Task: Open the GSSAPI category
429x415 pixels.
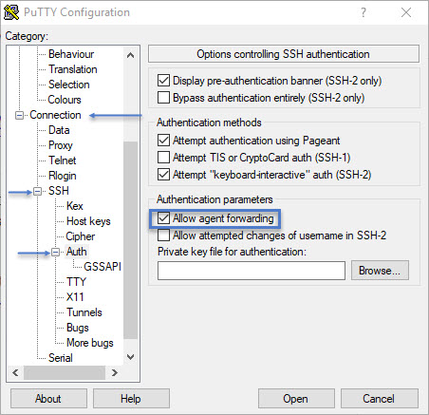Action: click(103, 267)
